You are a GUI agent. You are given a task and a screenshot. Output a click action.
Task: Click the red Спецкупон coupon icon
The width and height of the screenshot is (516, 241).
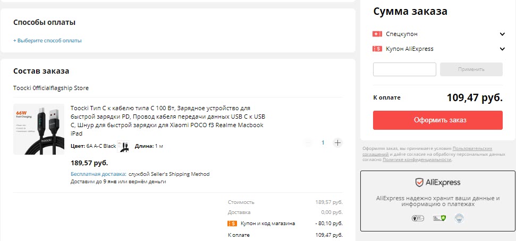pos(377,34)
